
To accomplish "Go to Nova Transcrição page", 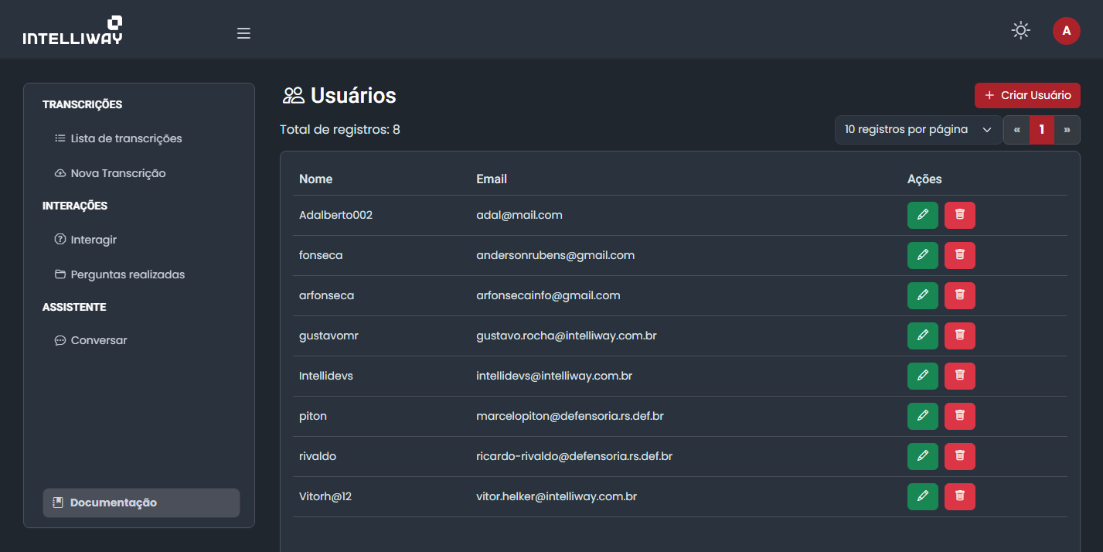I will 117,173.
